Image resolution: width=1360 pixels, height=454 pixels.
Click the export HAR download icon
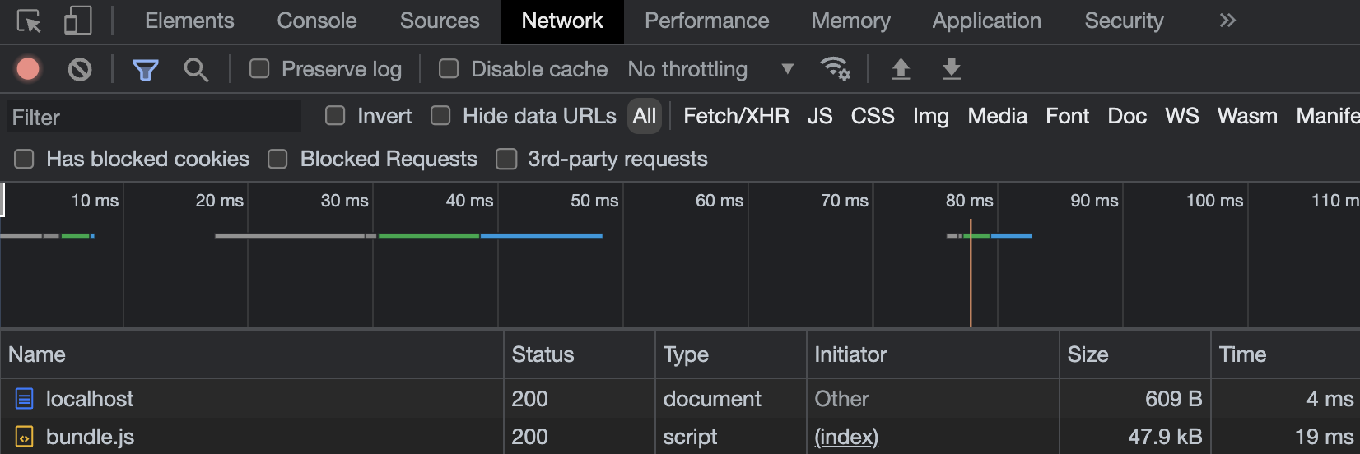[951, 69]
